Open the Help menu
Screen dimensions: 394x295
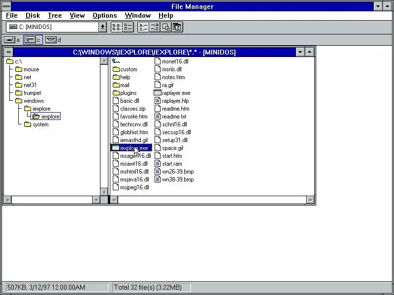(x=165, y=16)
